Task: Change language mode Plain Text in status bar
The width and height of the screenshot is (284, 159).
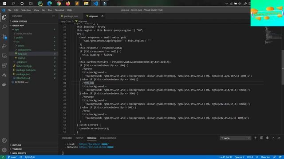Action: pos(265,157)
